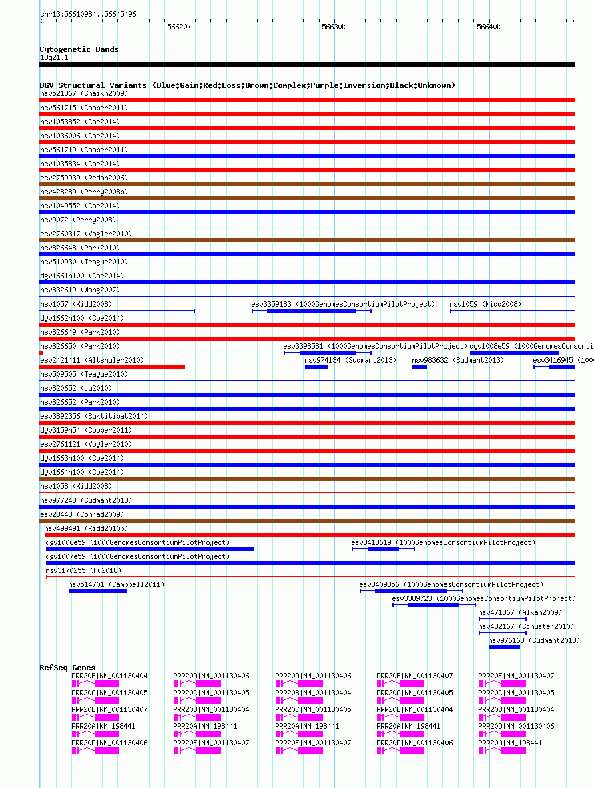594x788 pixels.
Task: Open the esv2759939 (Redon2006) complex variant label
Action: (84, 178)
